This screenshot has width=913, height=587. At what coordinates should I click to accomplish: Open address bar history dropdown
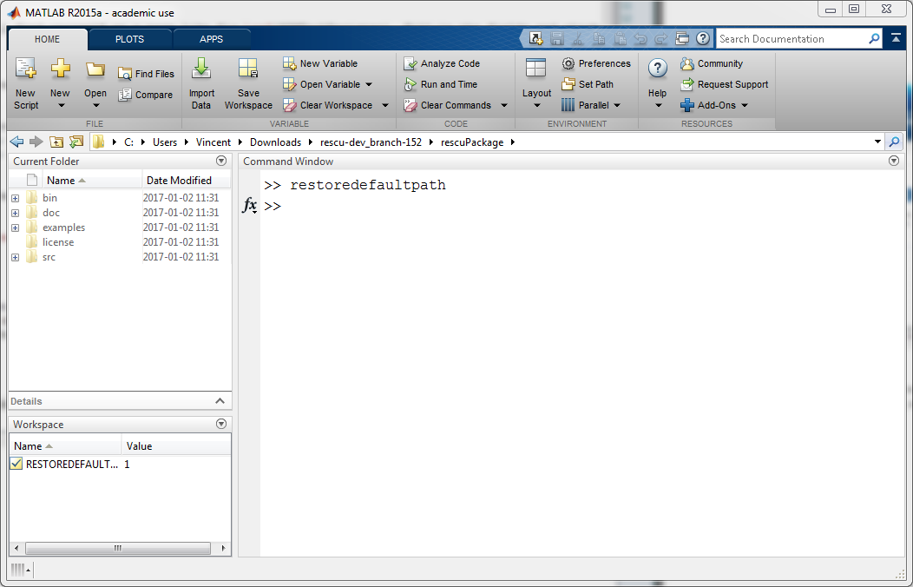click(x=877, y=142)
